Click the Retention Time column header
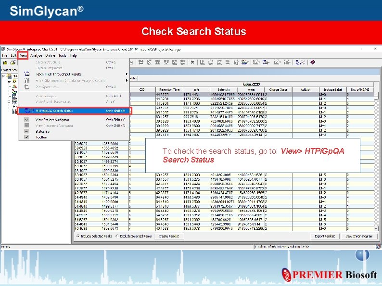This screenshot has height=286, width=382. point(169,89)
